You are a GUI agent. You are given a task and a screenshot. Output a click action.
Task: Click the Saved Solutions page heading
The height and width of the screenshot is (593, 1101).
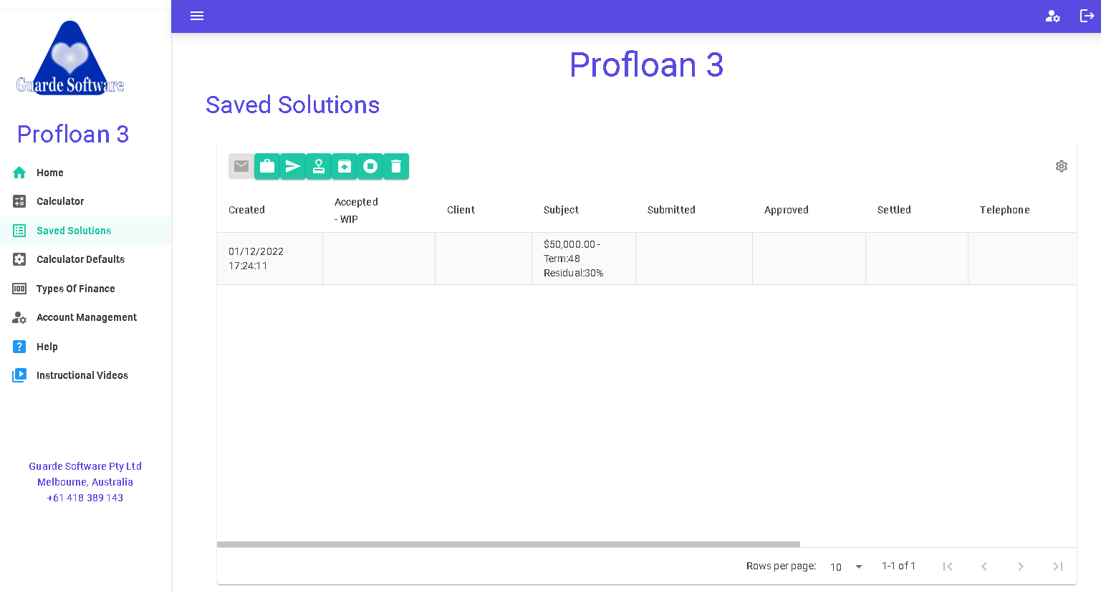tap(292, 105)
